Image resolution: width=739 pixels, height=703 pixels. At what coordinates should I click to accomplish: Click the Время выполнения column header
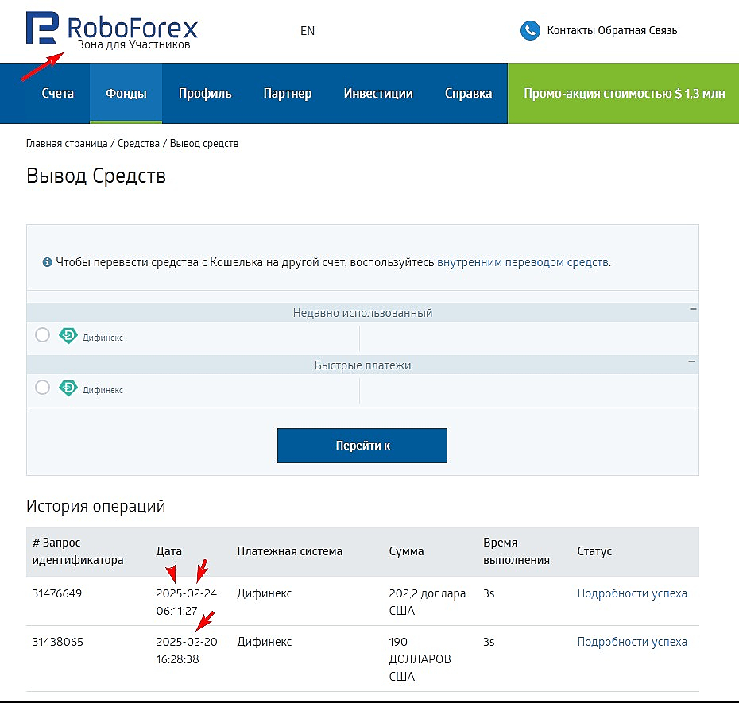pos(517,551)
